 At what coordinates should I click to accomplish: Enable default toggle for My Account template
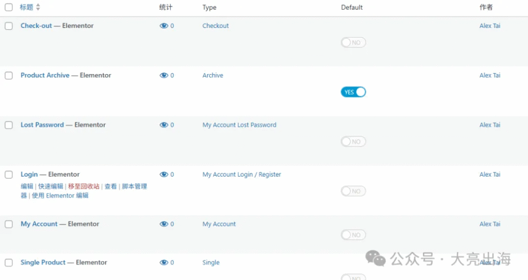(x=353, y=235)
